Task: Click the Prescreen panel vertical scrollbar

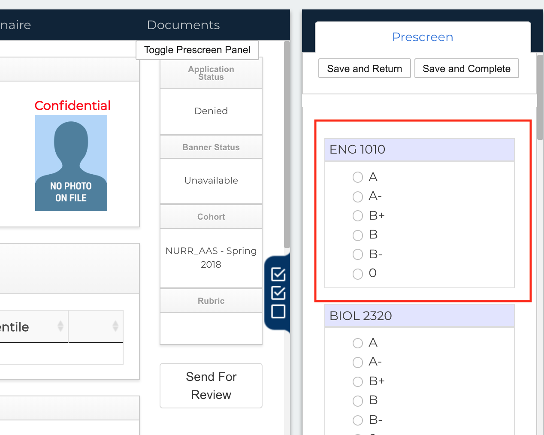Action: 540,99
